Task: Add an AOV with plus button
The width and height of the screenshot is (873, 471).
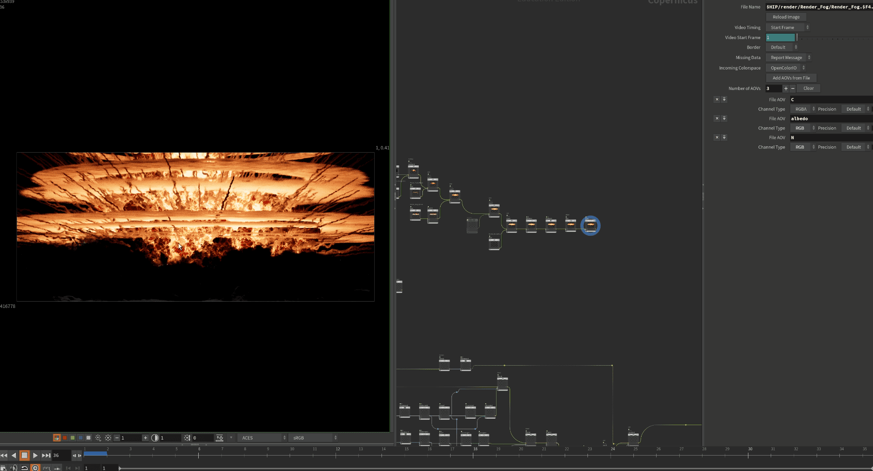Action: [786, 89]
